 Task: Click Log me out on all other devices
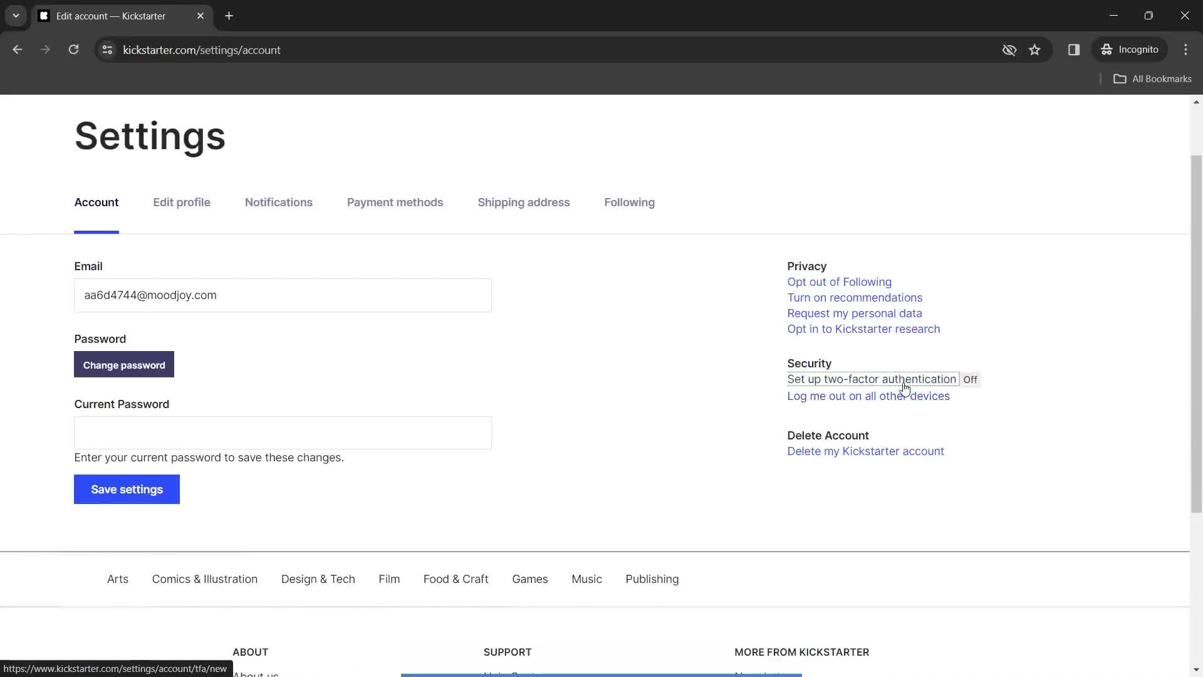868,396
